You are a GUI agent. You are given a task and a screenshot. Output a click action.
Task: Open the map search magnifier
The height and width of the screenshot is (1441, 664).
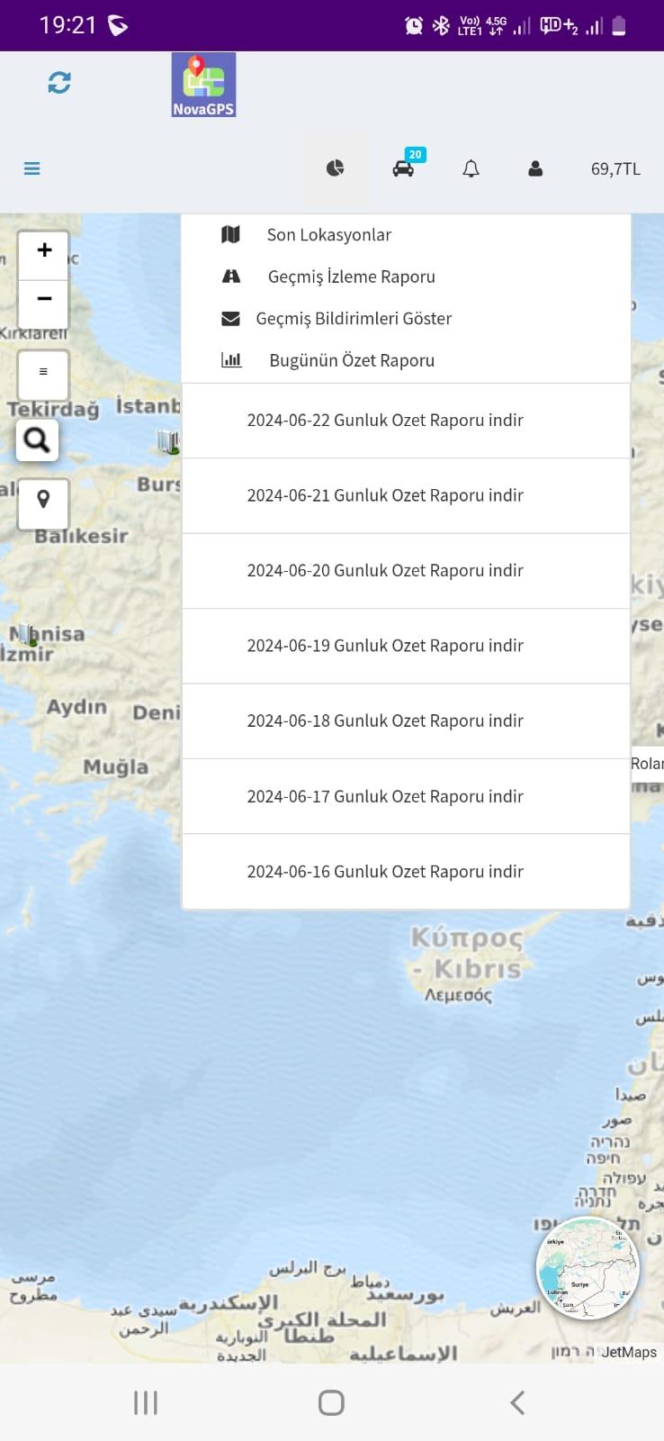[x=37, y=440]
